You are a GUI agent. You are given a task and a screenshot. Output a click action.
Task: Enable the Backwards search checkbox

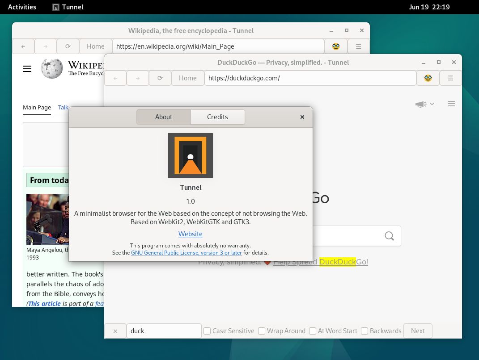(x=365, y=331)
